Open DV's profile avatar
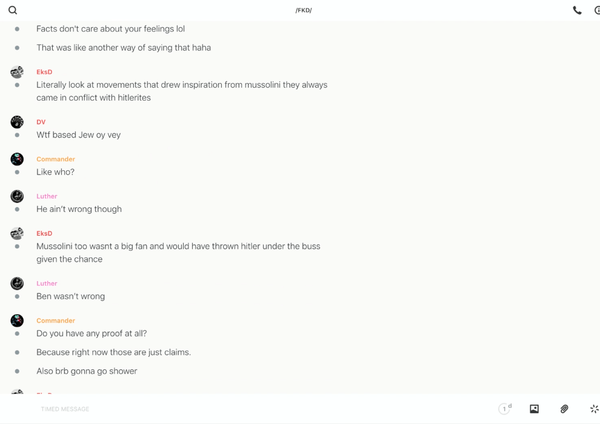 17,122
